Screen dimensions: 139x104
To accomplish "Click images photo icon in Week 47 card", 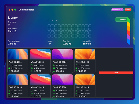I will pyautogui.click(x=32, y=93).
